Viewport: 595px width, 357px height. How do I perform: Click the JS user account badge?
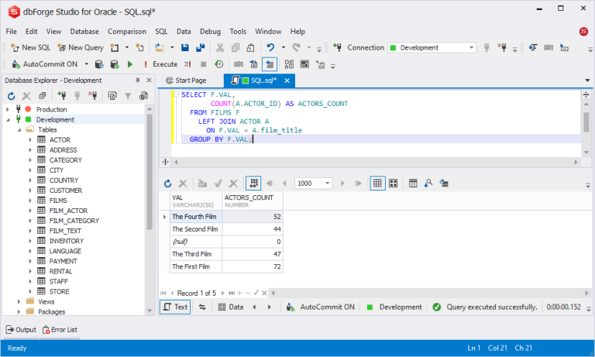(583, 32)
